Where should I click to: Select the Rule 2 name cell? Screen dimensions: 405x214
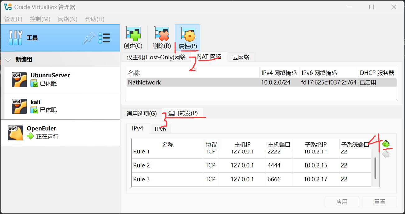[168, 166]
